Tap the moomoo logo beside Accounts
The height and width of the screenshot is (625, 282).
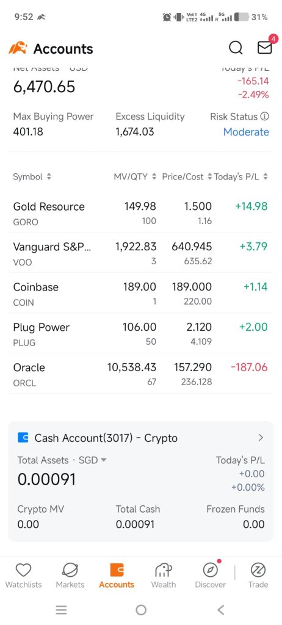pyautogui.click(x=18, y=48)
